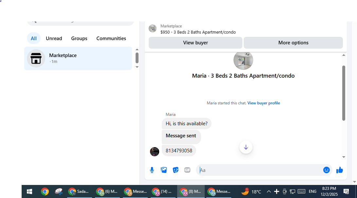
Task: Click the Marketplace storefront icon in chat list
Action: [x=36, y=58]
